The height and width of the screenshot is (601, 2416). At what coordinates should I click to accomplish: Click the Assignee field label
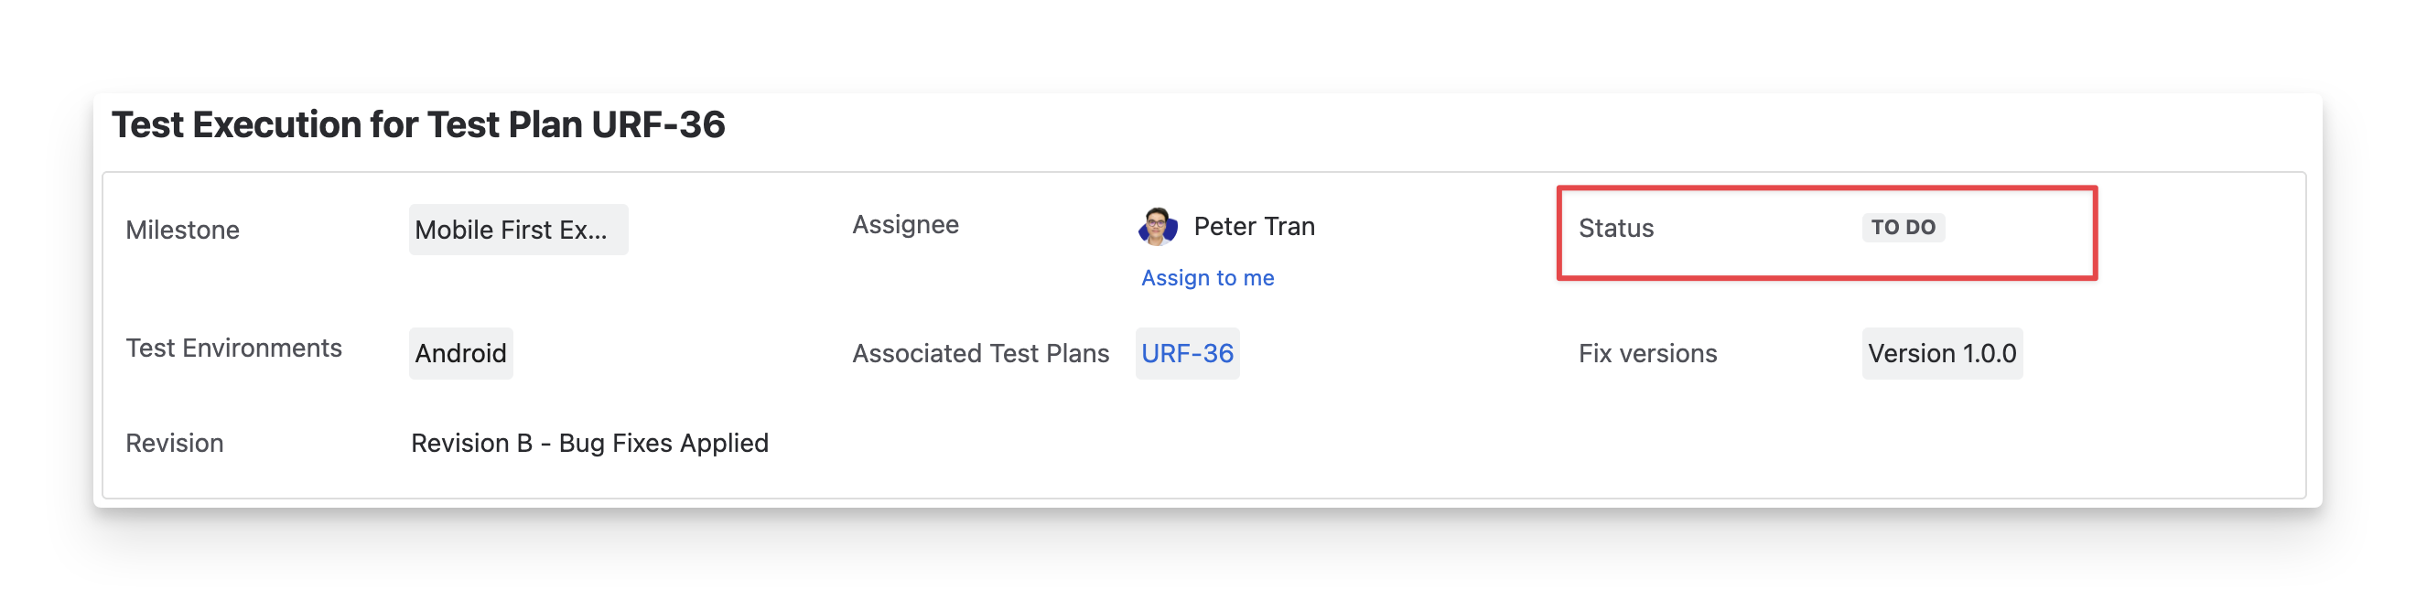pyautogui.click(x=905, y=225)
